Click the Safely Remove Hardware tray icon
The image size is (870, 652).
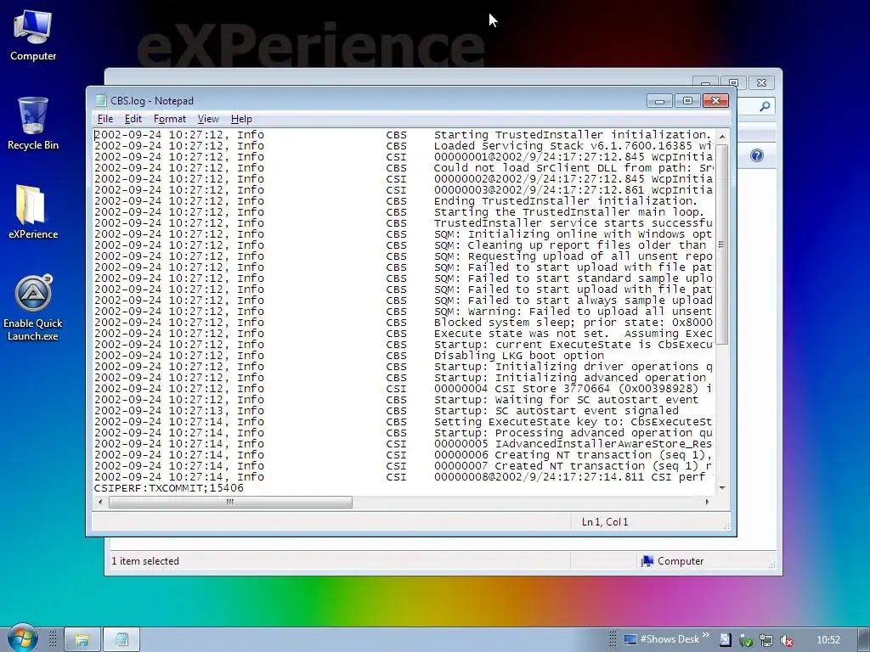coord(746,640)
